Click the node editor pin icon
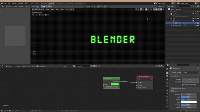The width and height of the screenshot is (200, 112). pyautogui.click(x=99, y=66)
